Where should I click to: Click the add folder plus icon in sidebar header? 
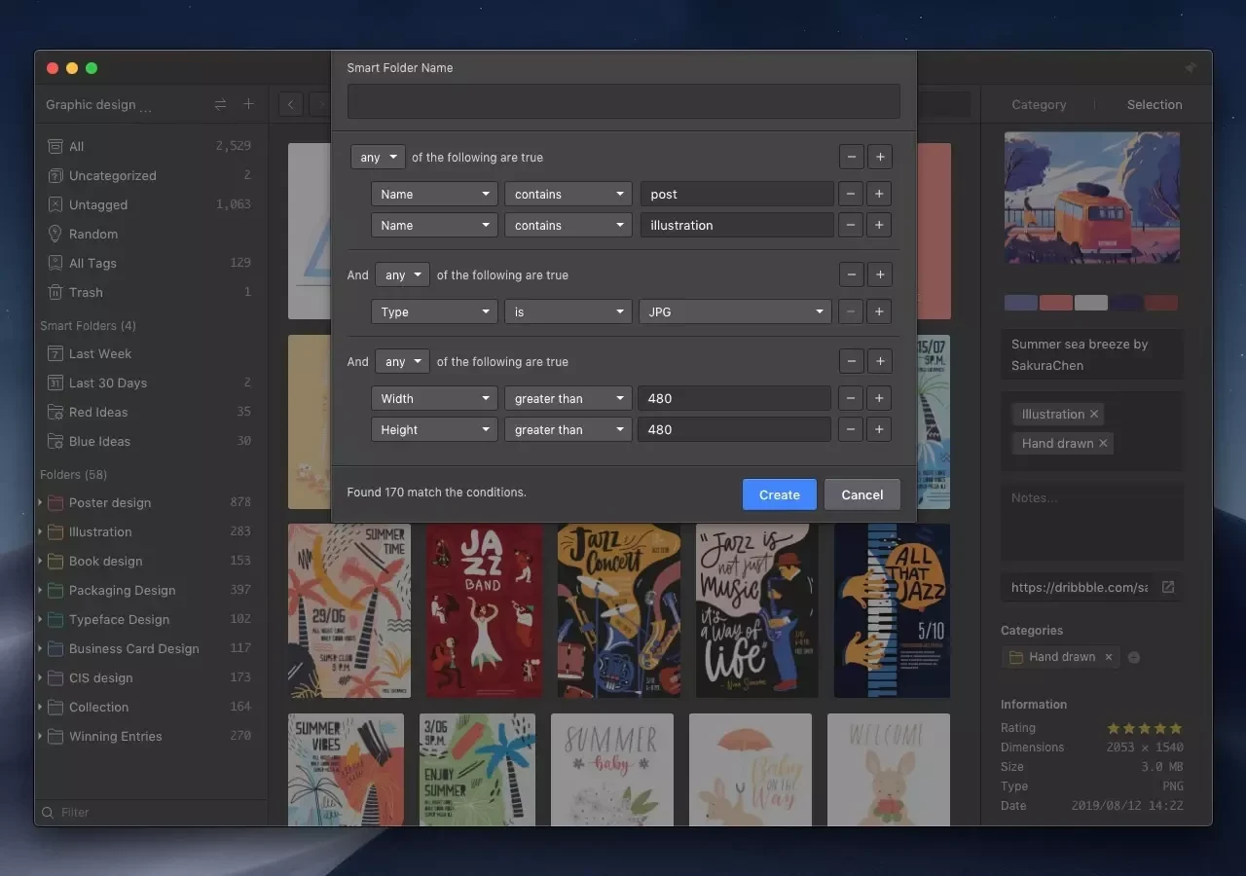coord(248,104)
